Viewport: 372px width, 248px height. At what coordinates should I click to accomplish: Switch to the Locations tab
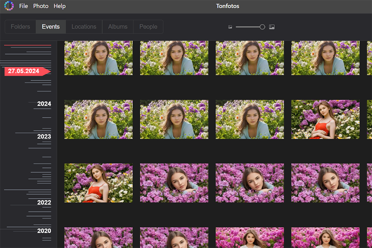coord(84,26)
